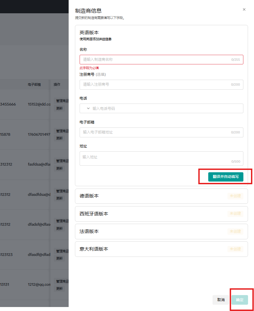The width and height of the screenshot is (254, 311).
Task: Click the 注册商号 registration number field
Action: pyautogui.click(x=161, y=84)
